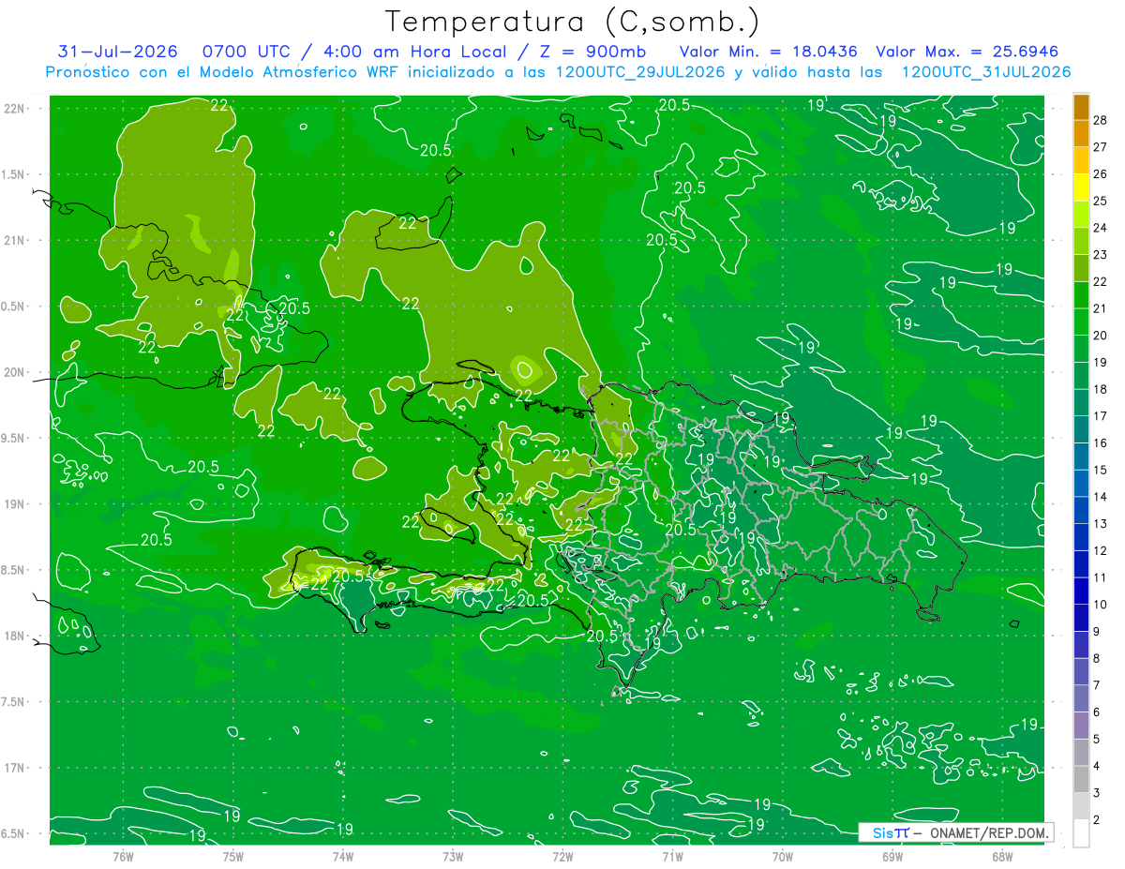Click the "75W" longitude axis label
This screenshot has width=1125, height=869.
pyautogui.click(x=233, y=857)
